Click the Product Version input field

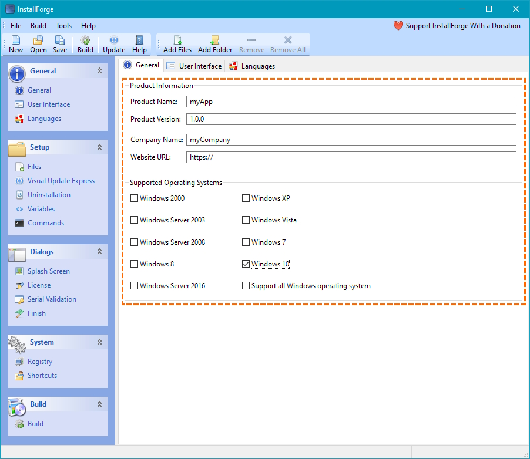click(x=351, y=119)
